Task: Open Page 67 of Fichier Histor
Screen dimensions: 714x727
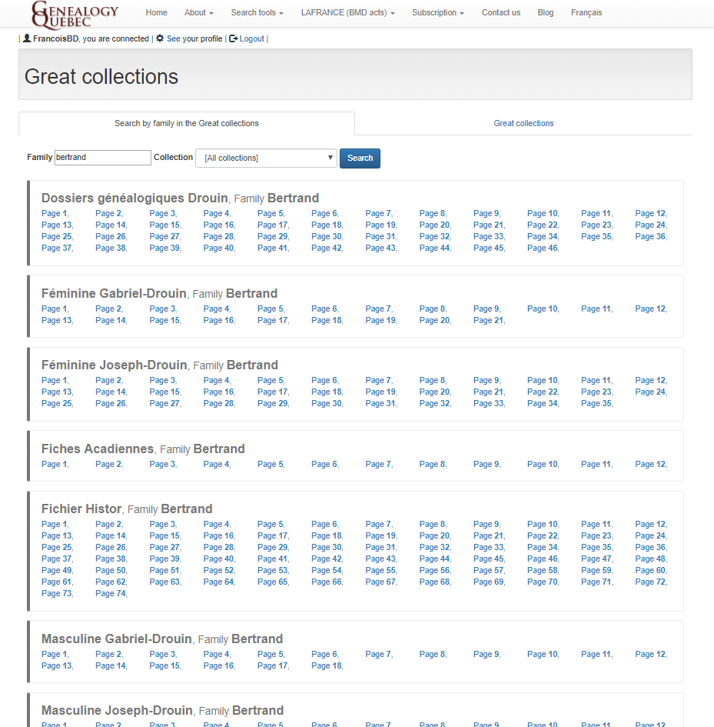Action: pos(381,582)
